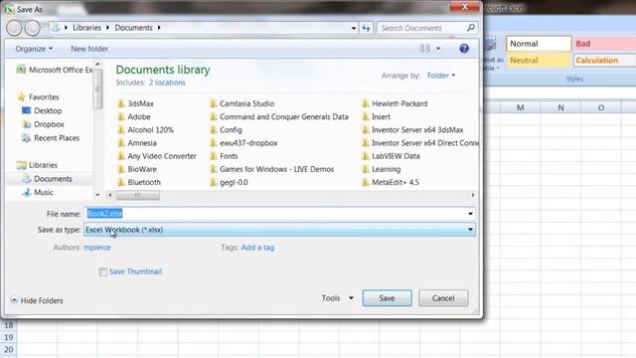Screen dimensions: 636x358
Task: Click the change view icon
Action: pos(424,49)
